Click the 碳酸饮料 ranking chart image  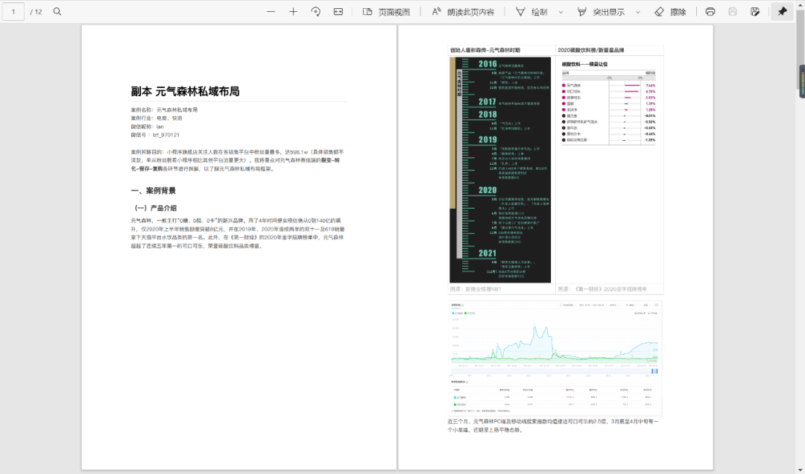click(609, 103)
